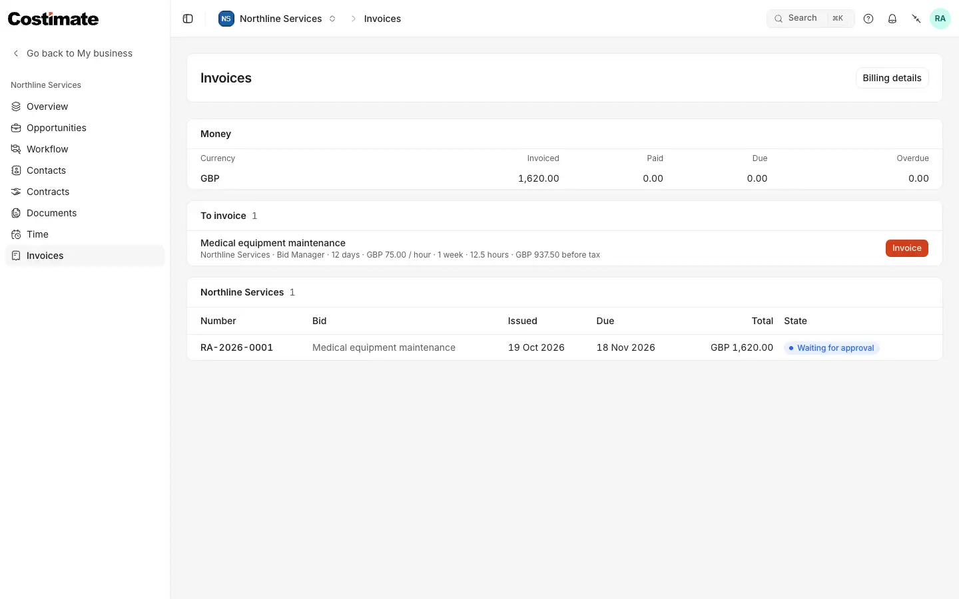Screen dimensions: 959x599
Task: Click the Medical equipment maintenance to-invoice title
Action: [x=273, y=243]
